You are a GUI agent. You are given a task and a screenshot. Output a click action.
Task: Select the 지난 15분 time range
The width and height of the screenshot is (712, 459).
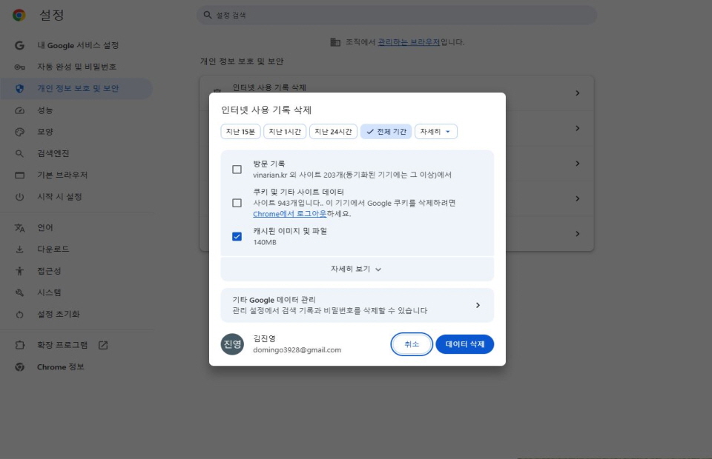240,132
